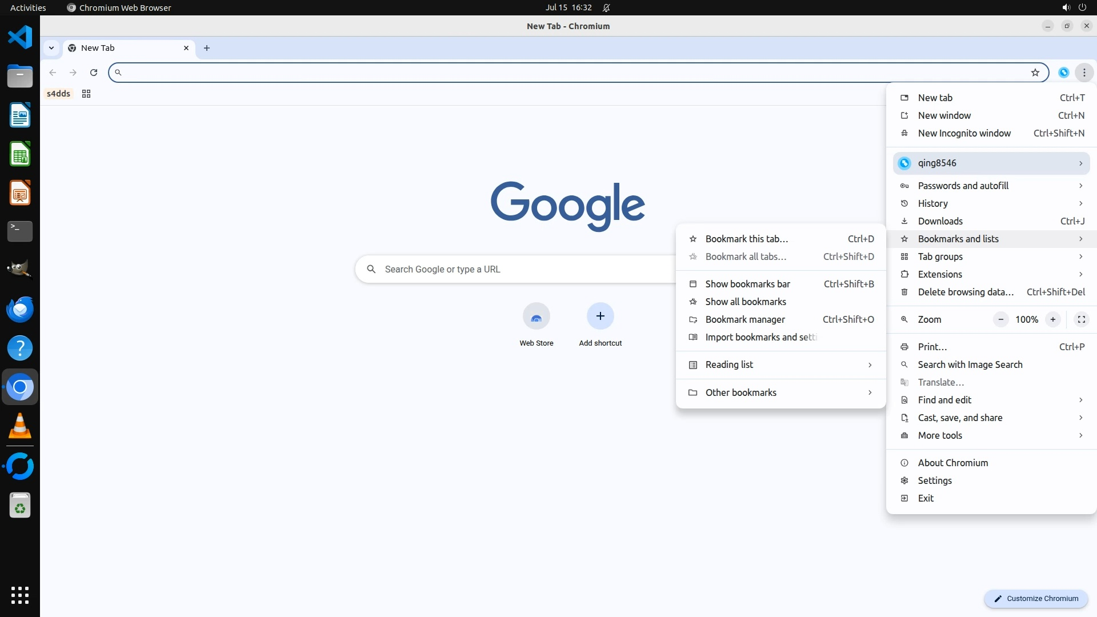Click the three-dot Chromium menu button
The width and height of the screenshot is (1097, 617).
click(1084, 73)
